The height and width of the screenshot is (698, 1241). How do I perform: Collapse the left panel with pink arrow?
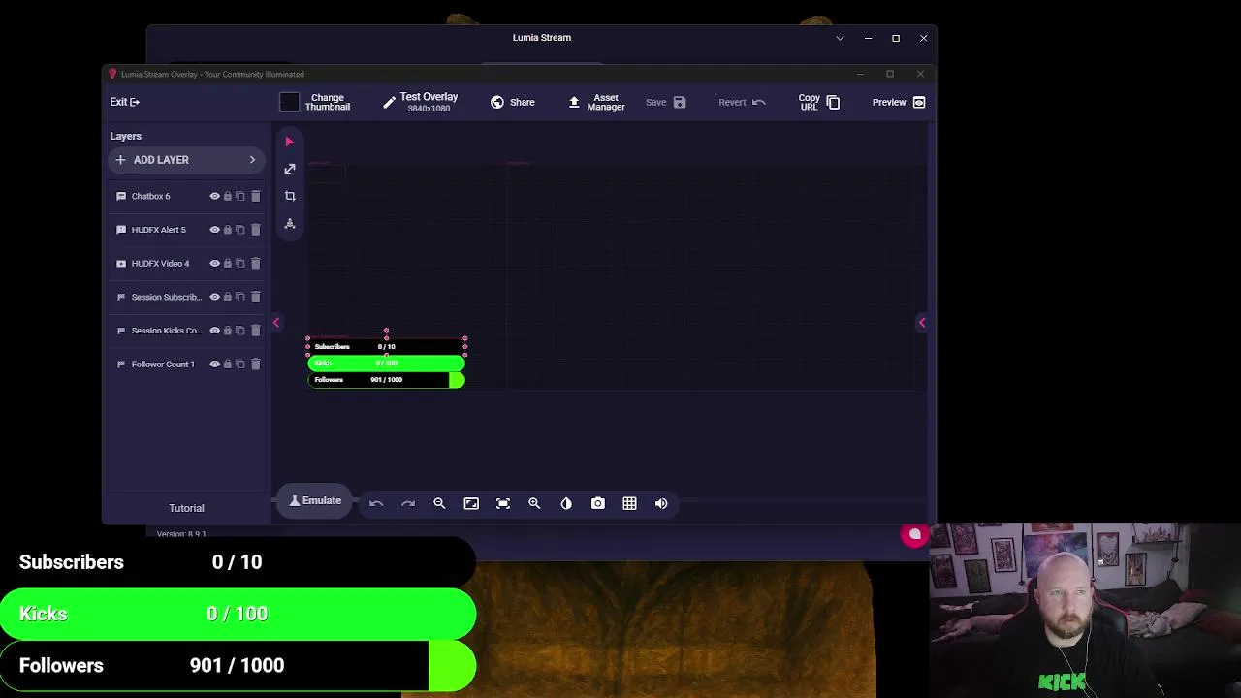(x=275, y=322)
